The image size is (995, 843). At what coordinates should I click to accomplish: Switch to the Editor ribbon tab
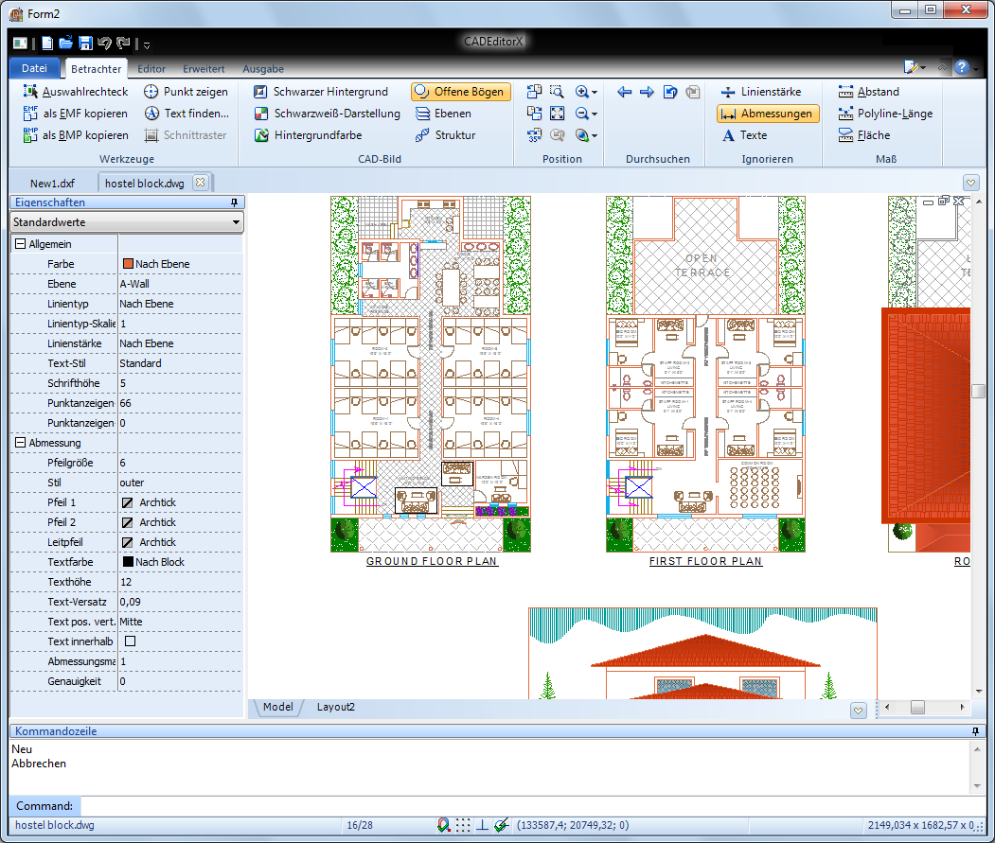tap(151, 69)
